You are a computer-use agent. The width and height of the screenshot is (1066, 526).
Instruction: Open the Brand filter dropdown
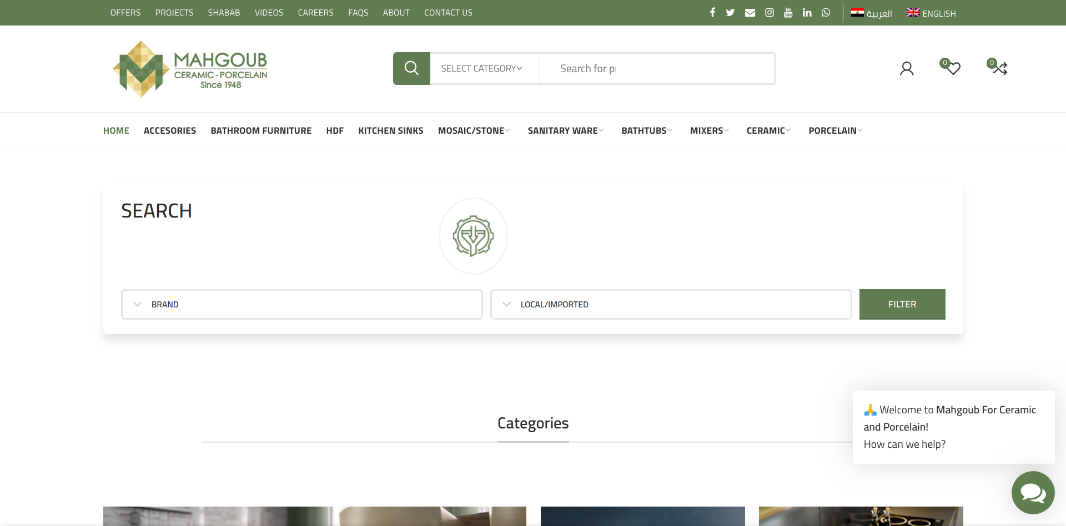click(302, 304)
